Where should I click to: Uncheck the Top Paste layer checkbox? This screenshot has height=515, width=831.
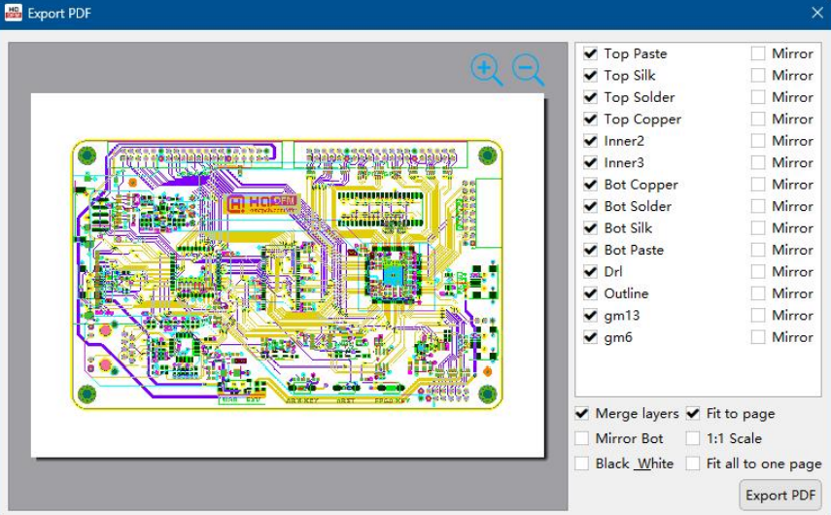coord(590,53)
